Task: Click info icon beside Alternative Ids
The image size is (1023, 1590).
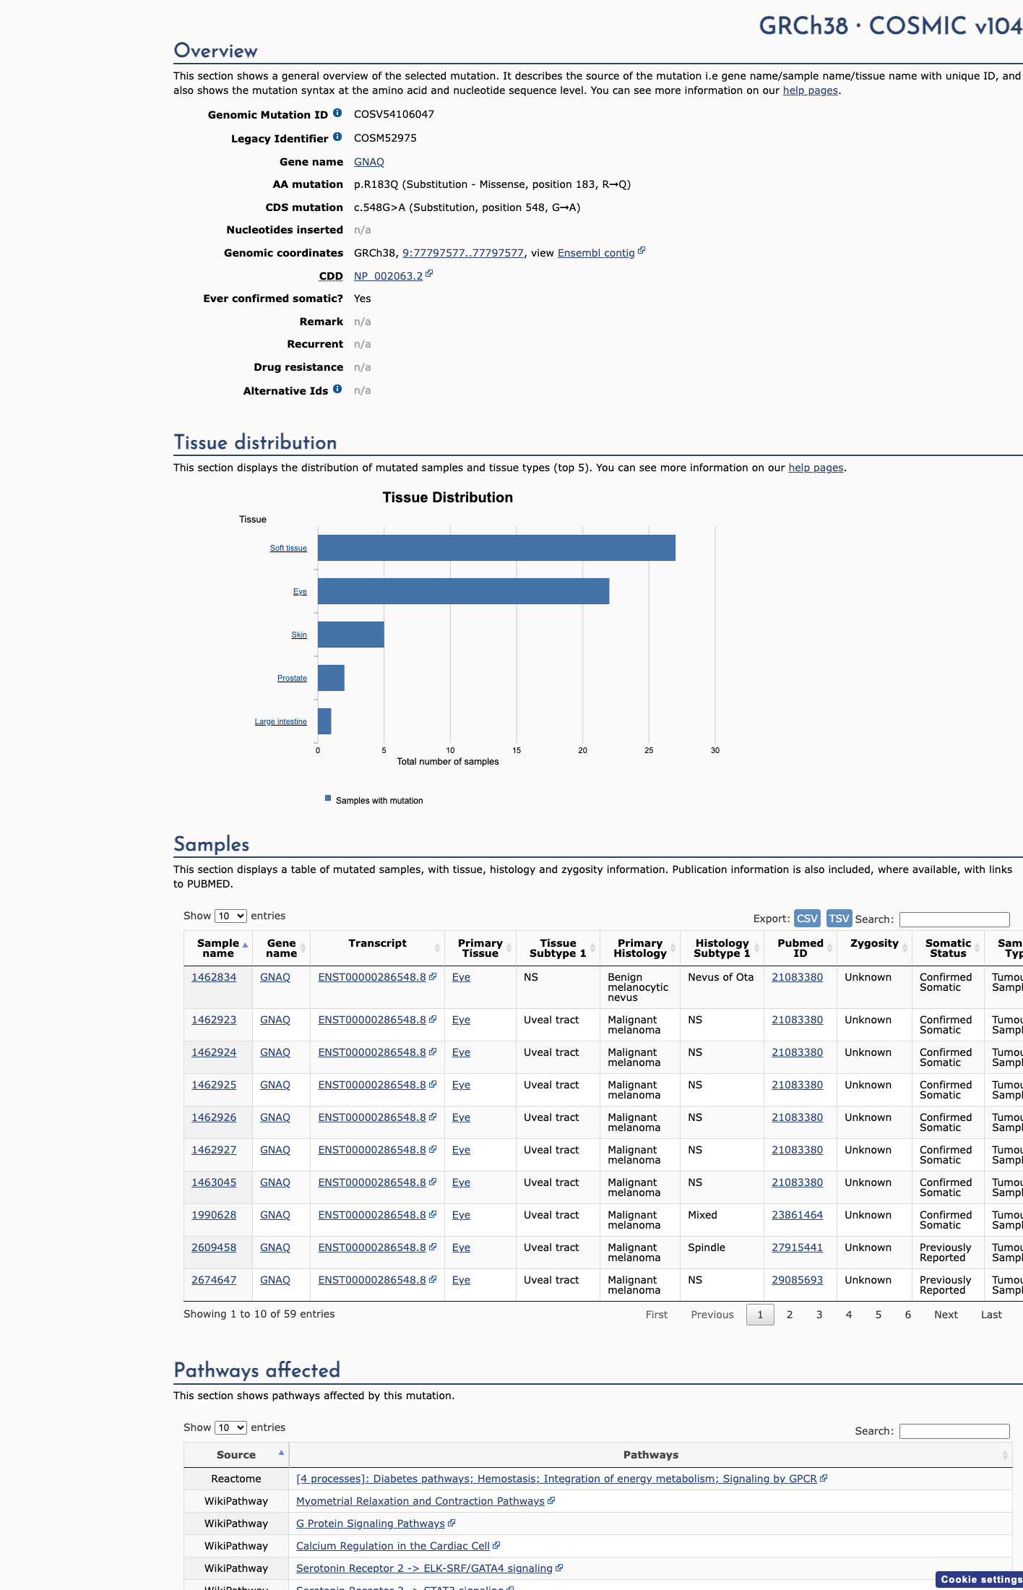Action: (x=337, y=390)
